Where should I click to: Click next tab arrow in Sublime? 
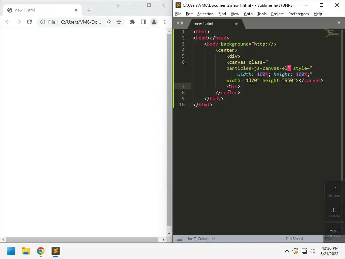pyautogui.click(x=182, y=23)
